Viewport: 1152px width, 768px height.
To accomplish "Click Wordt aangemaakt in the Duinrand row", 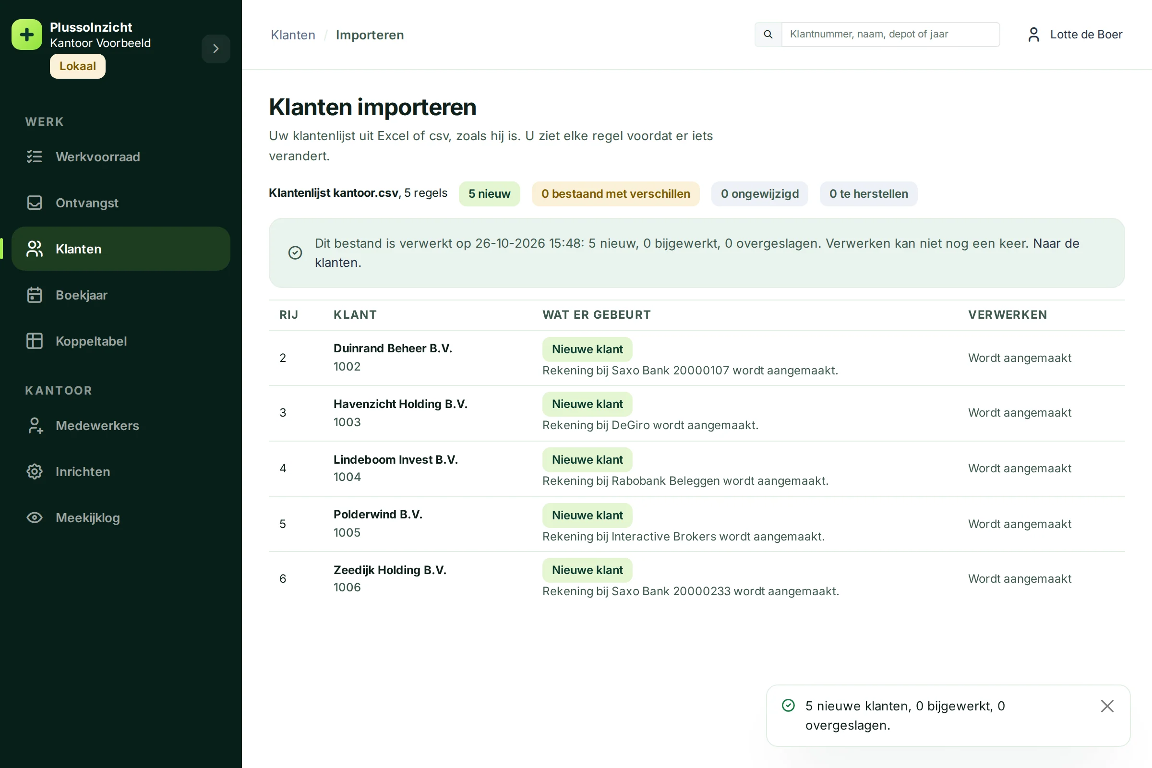I will coord(1020,358).
